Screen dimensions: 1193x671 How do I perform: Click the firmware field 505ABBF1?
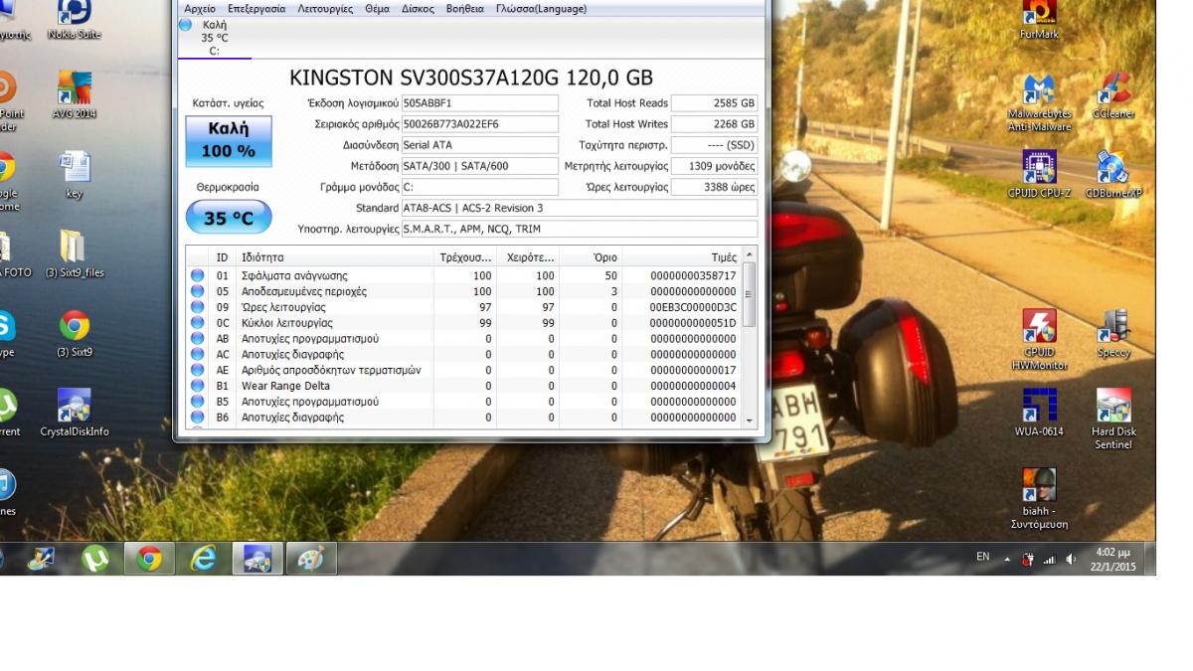480,103
